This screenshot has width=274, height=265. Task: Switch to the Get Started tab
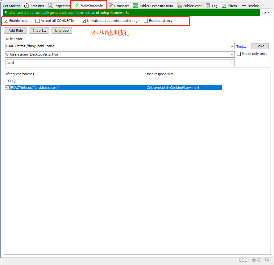click(11, 6)
